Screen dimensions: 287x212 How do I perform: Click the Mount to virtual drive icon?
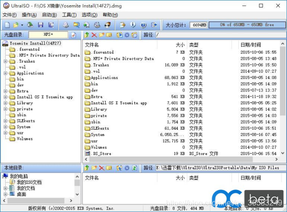pos(97,25)
